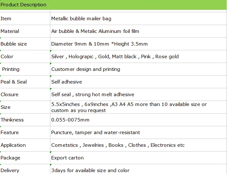Select the 5.5x5inches size value cell
The image size is (227, 174).
pos(129,107)
